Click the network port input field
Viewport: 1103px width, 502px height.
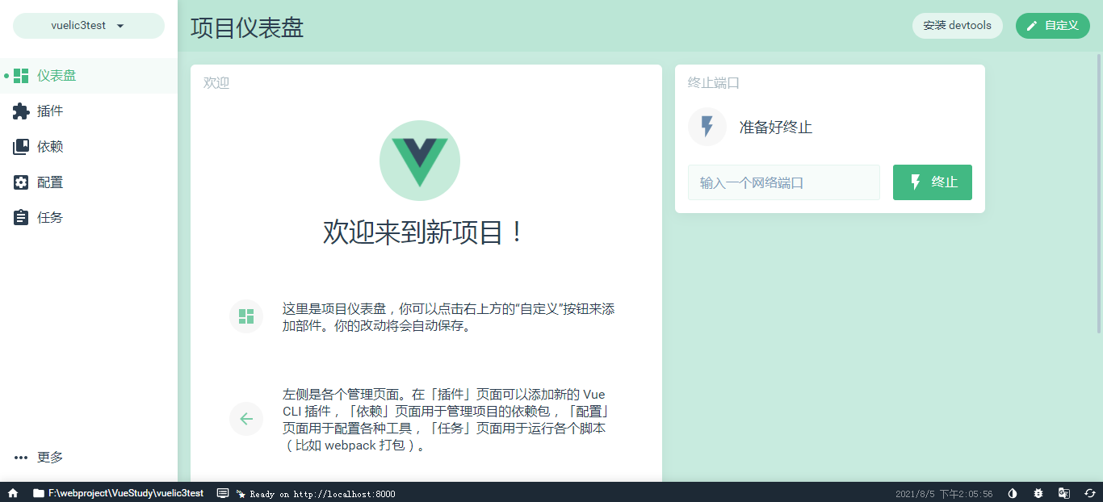pos(783,182)
